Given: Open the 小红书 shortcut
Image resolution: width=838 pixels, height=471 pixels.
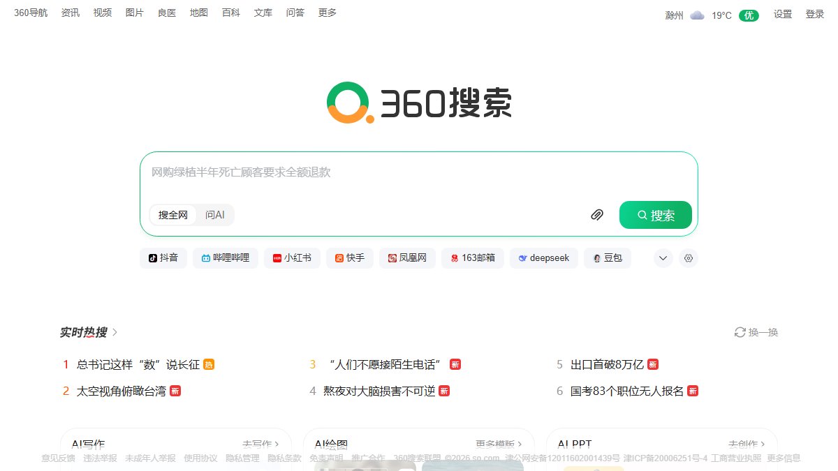Looking at the screenshot, I should [292, 258].
